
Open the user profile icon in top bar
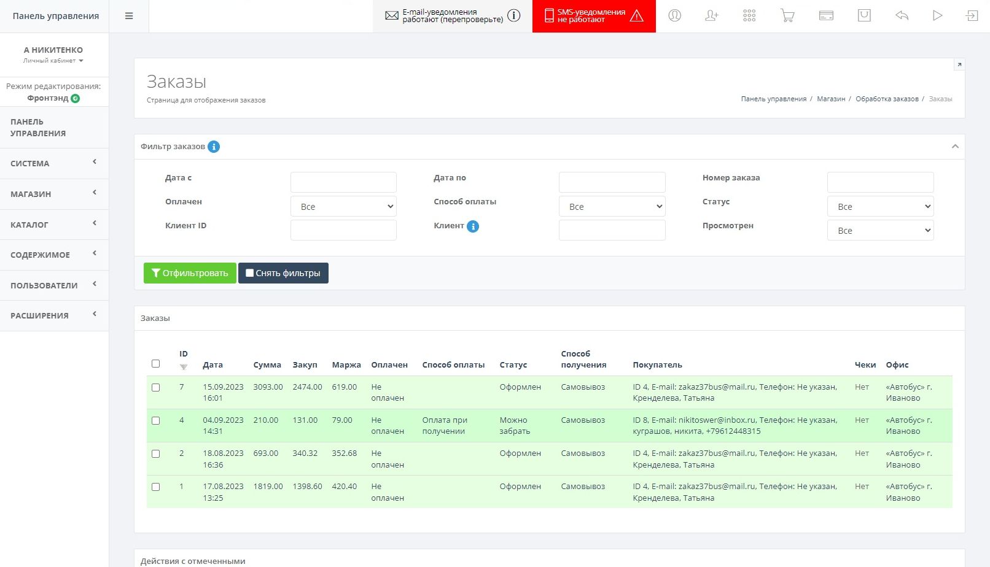pos(674,16)
